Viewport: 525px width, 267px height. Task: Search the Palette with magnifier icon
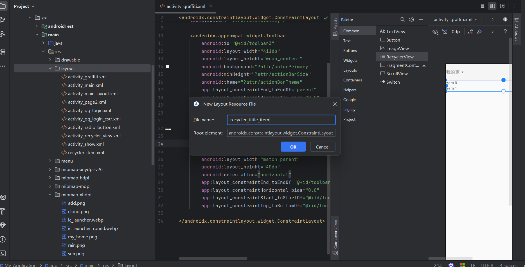pos(403,19)
